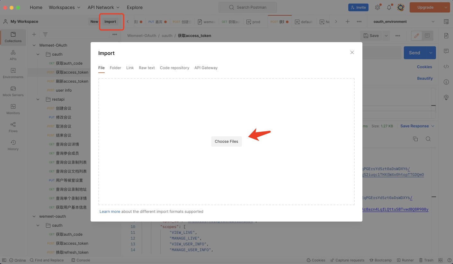Open the Mock Servers sidebar panel

click(13, 91)
